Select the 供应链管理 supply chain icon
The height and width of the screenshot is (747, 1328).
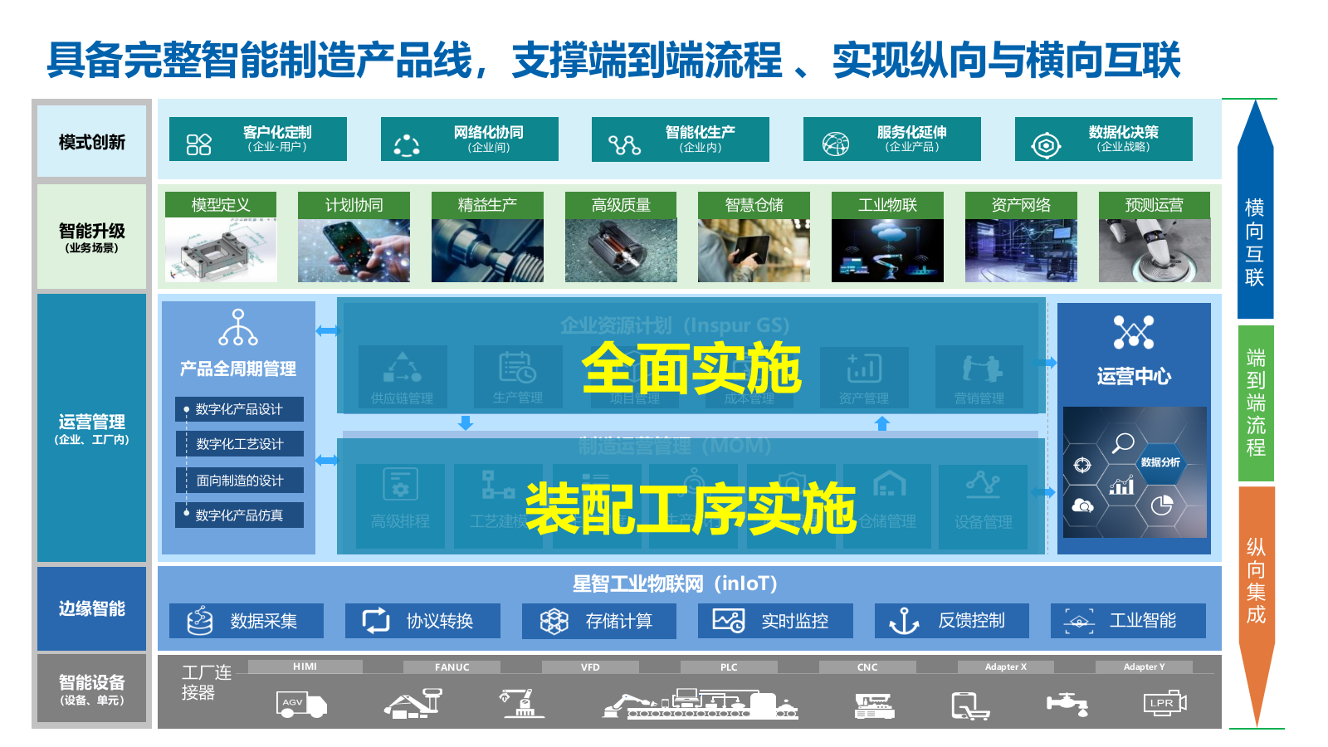pyautogui.click(x=404, y=368)
